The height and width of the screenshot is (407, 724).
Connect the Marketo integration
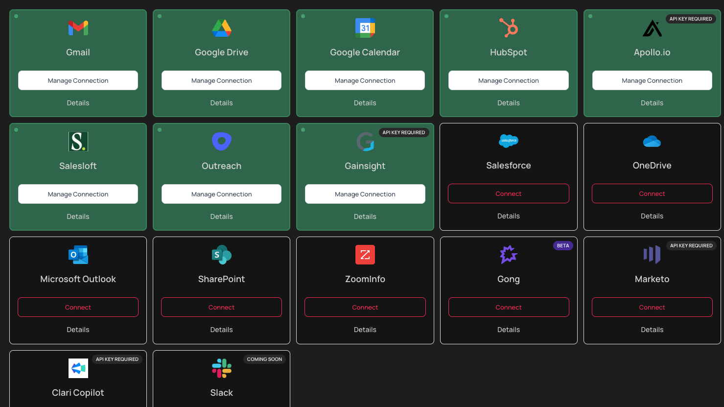(x=652, y=307)
